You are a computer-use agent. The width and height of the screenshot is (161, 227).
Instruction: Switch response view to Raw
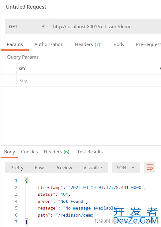point(39,168)
